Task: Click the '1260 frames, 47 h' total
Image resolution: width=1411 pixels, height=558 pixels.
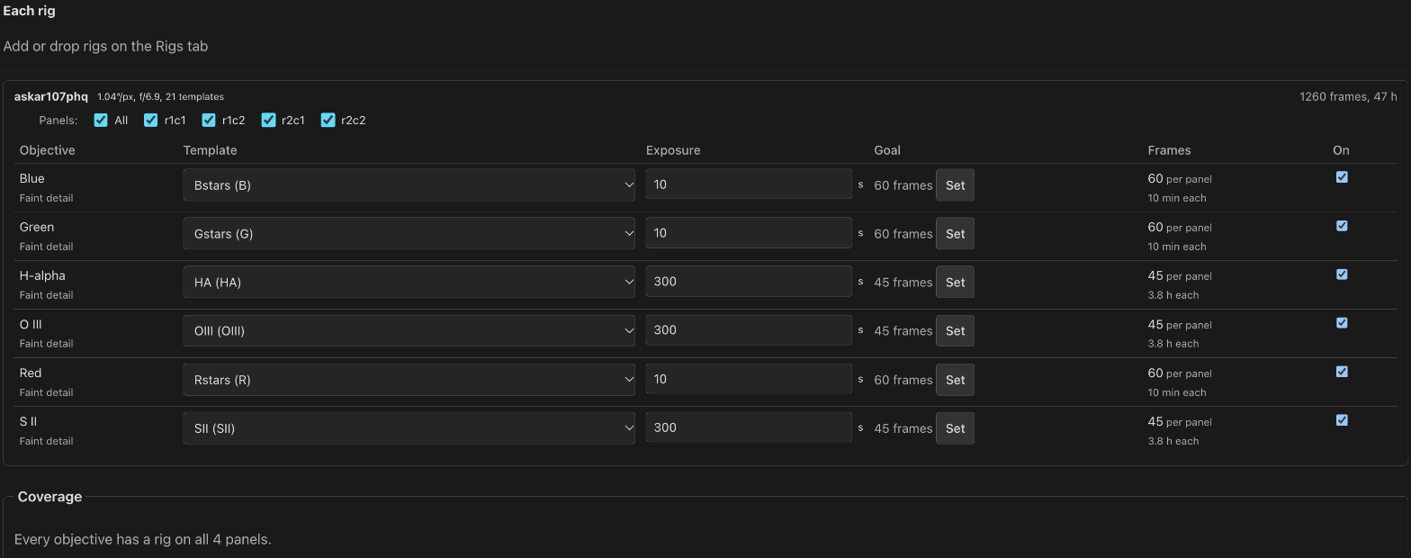Action: [1348, 96]
